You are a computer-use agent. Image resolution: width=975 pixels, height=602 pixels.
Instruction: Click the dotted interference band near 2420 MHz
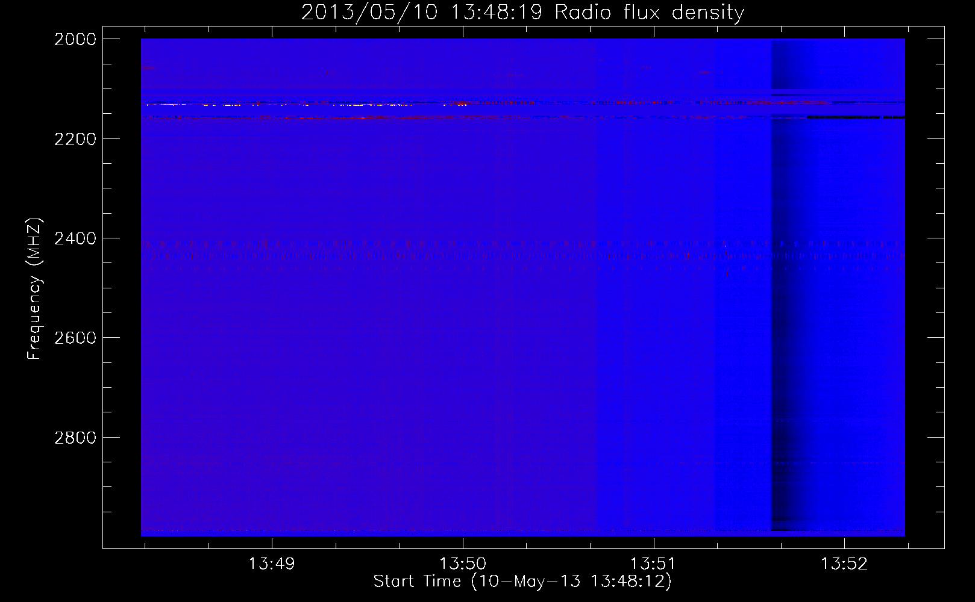pyautogui.click(x=522, y=251)
